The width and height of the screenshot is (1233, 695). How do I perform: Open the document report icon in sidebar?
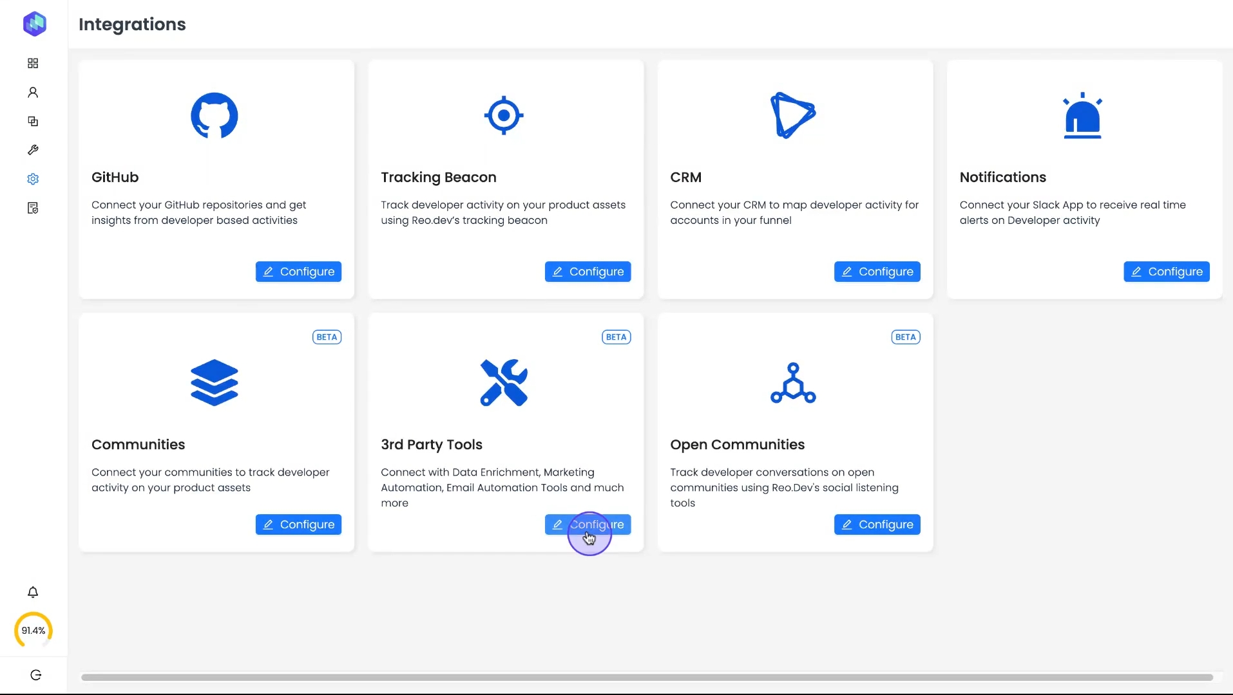point(33,208)
